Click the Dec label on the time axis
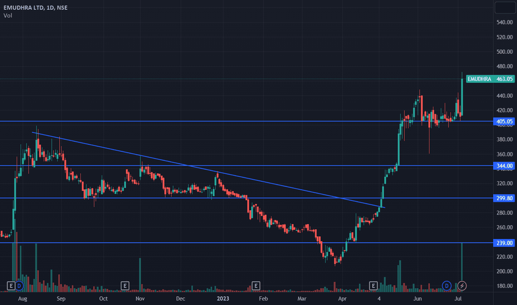This screenshot has height=305, width=517. tap(180, 298)
